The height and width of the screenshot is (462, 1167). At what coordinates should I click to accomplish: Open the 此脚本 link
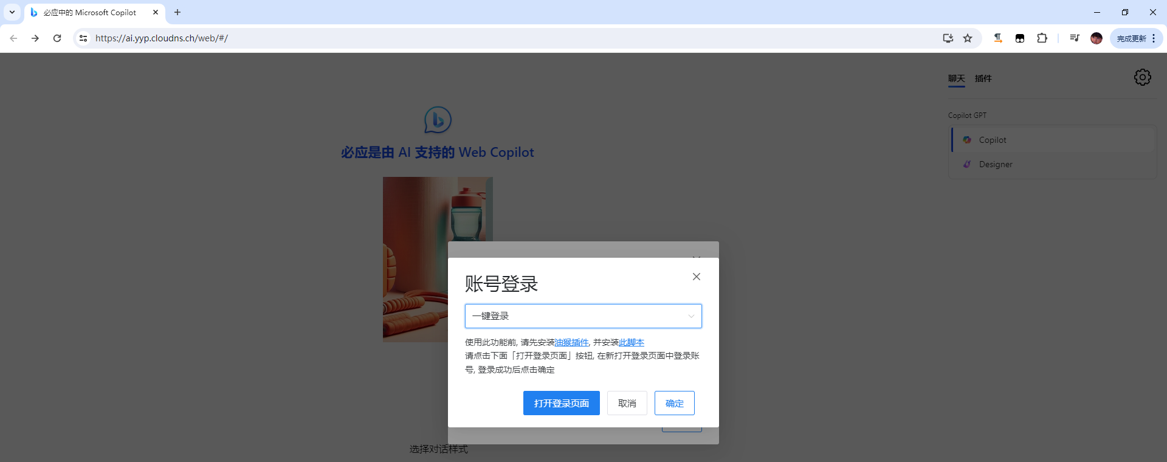632,342
